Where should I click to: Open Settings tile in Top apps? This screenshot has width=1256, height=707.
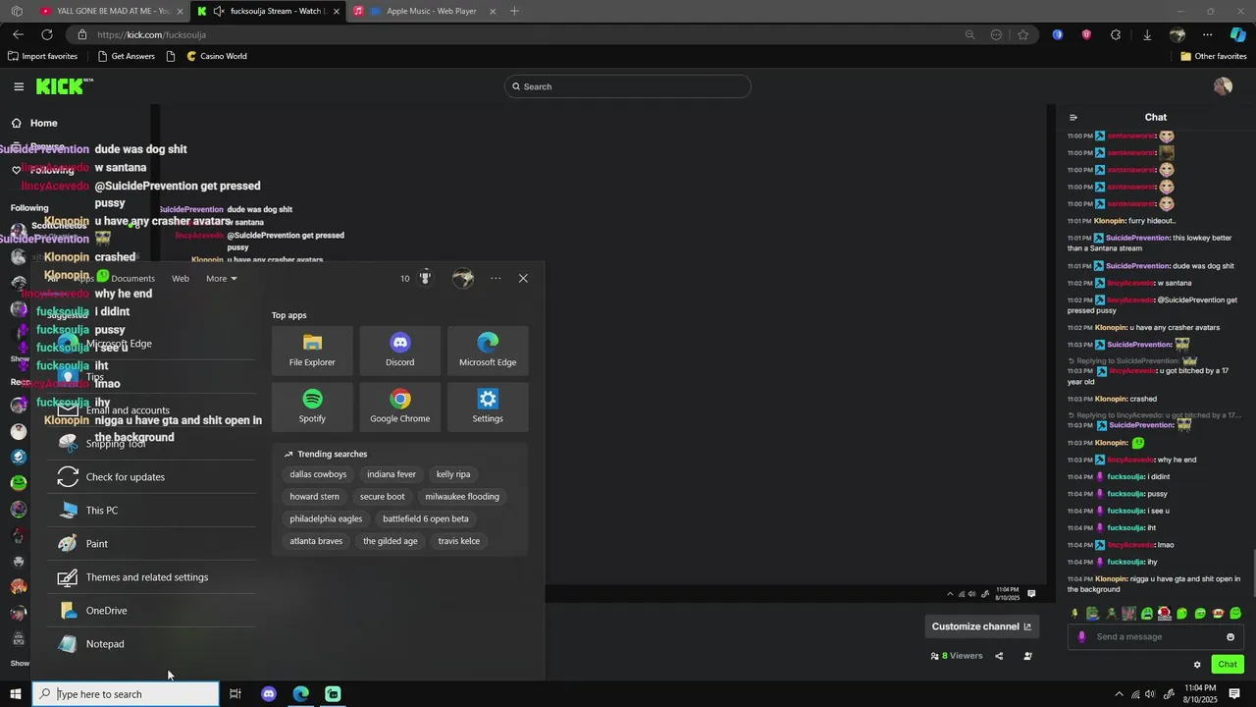coord(488,407)
